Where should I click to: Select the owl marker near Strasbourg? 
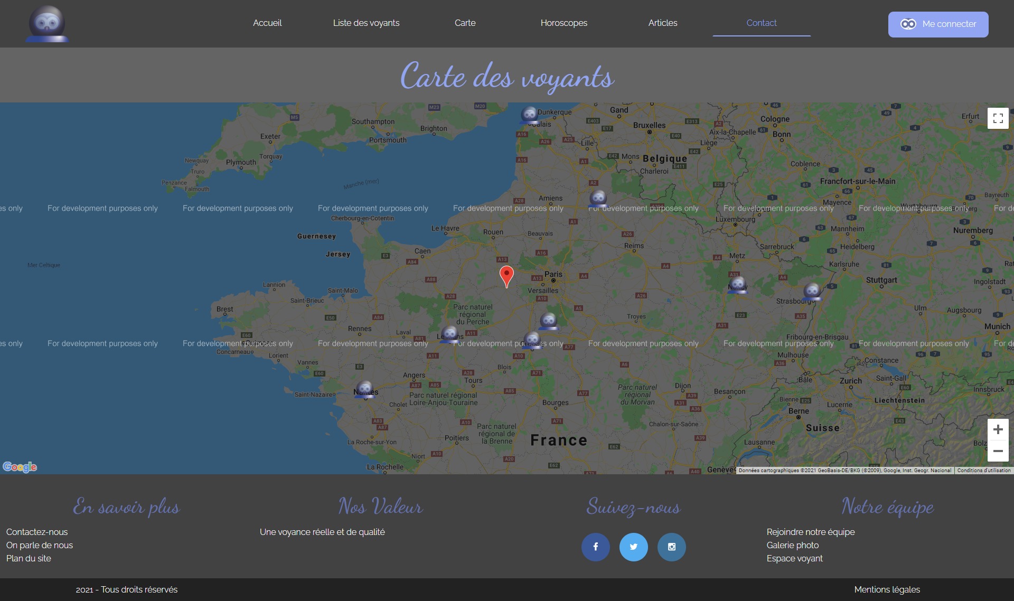(812, 290)
